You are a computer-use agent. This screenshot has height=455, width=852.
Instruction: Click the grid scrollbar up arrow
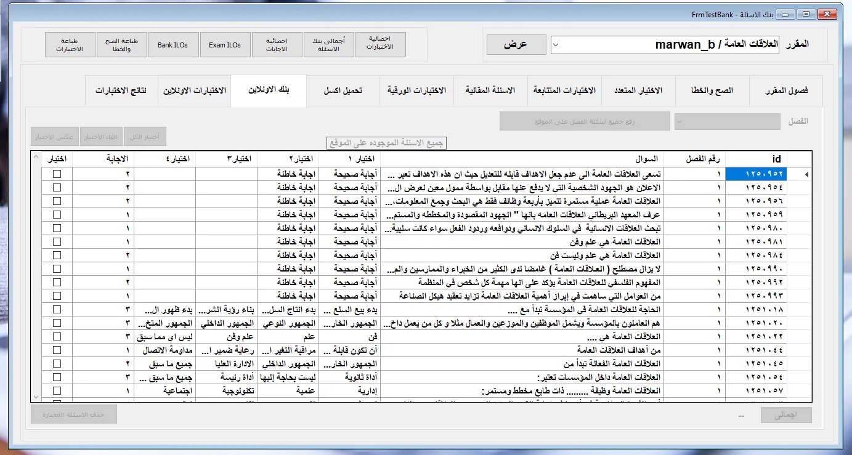click(36, 157)
